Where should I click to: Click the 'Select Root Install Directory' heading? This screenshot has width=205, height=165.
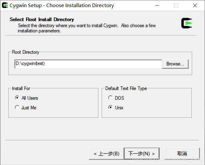42,20
